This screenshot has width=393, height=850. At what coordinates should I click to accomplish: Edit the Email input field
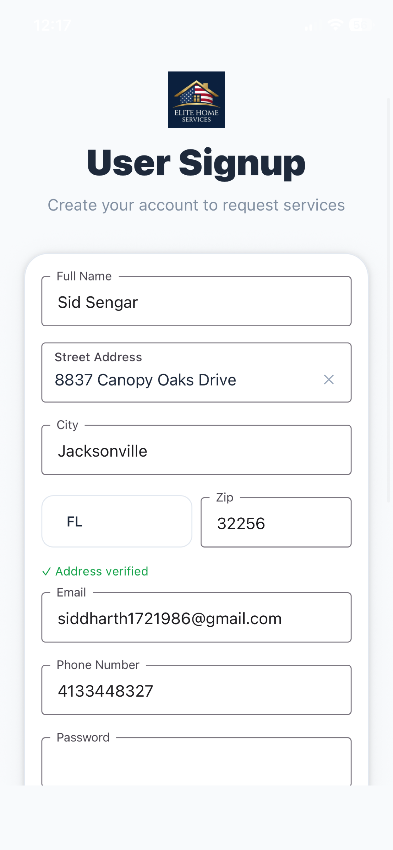[x=196, y=617]
